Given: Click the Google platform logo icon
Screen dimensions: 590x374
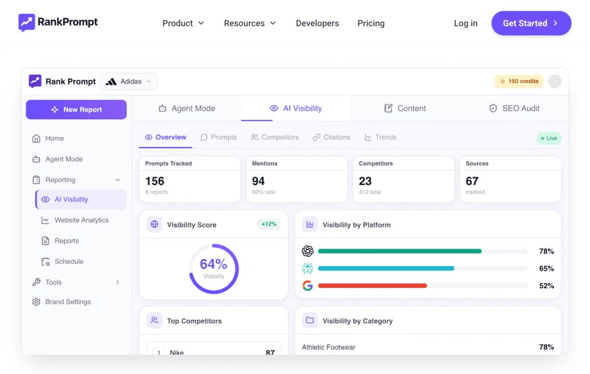Looking at the screenshot, I should pos(307,285).
